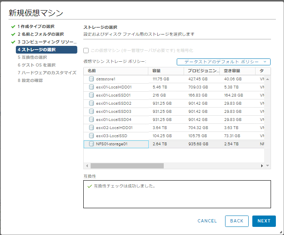Click the 2.64 TB capacity cell
The image size is (284, 235).
pyautogui.click(x=160, y=144)
